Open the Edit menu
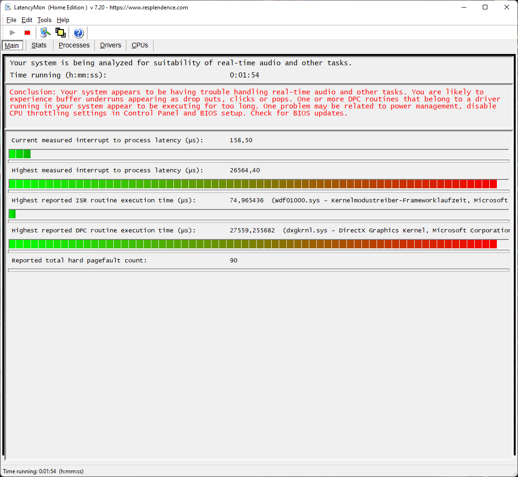 click(x=27, y=20)
